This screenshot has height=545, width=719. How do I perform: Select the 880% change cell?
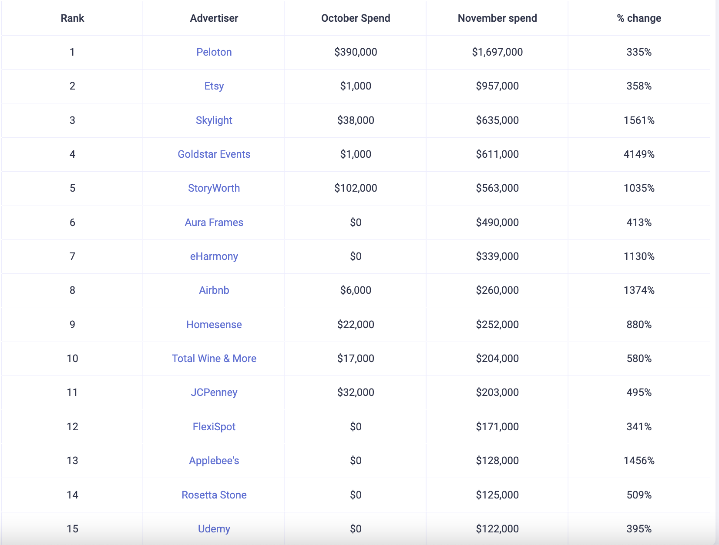coord(639,325)
